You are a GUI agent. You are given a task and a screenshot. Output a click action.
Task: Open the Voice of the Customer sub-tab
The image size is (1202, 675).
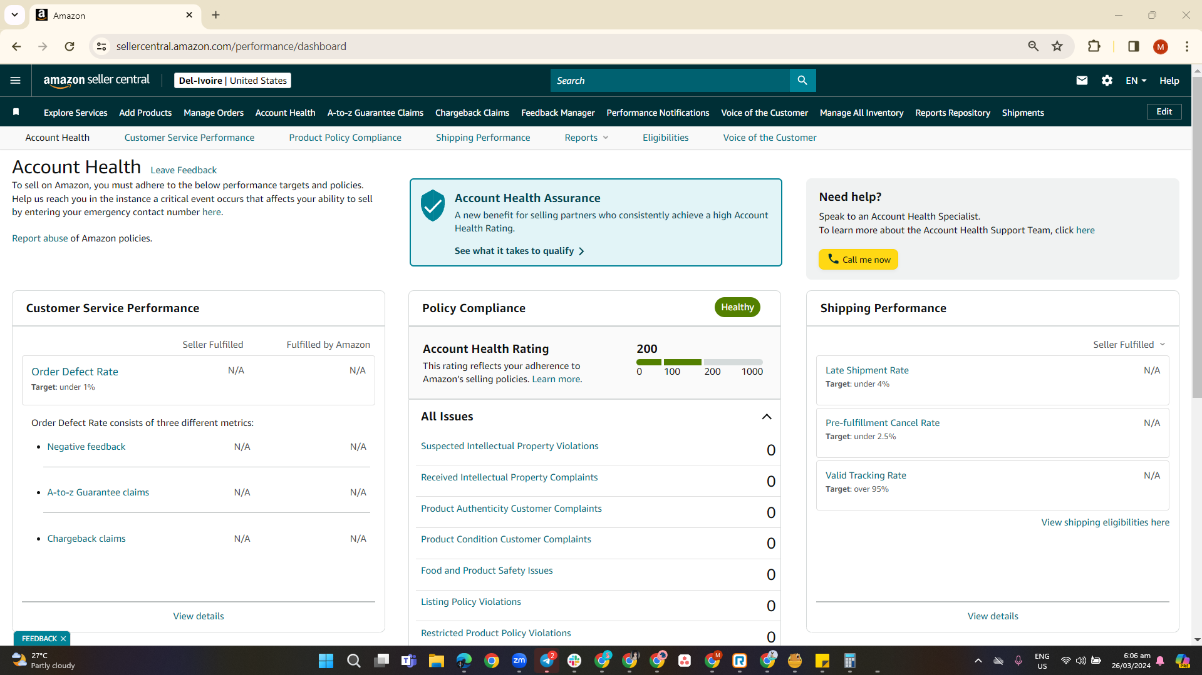click(770, 138)
